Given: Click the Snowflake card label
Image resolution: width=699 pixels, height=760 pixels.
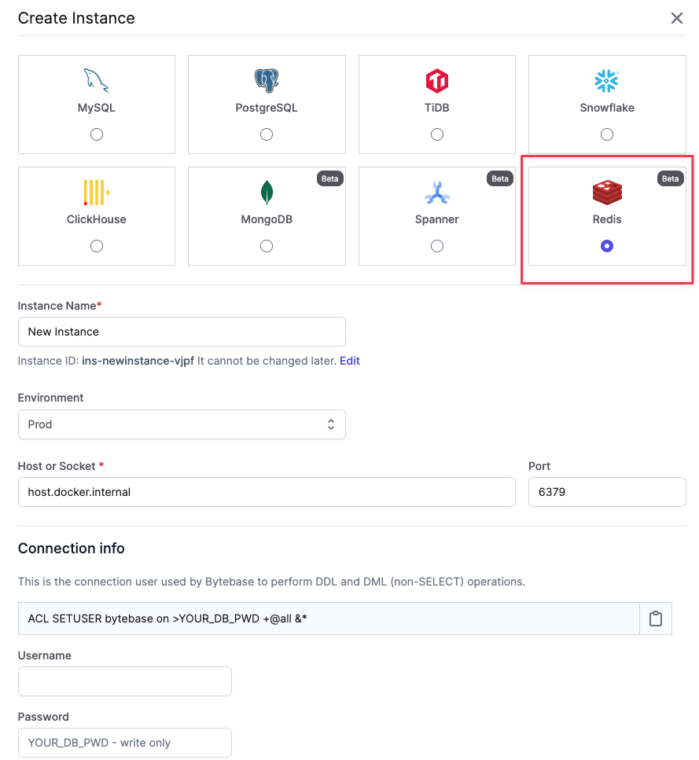Looking at the screenshot, I should pyautogui.click(x=607, y=108).
